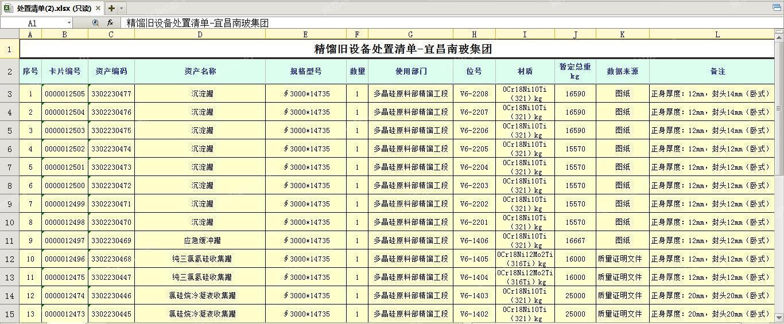Open the new tab dropdown arrow
The height and width of the screenshot is (324, 784).
coord(121,8)
